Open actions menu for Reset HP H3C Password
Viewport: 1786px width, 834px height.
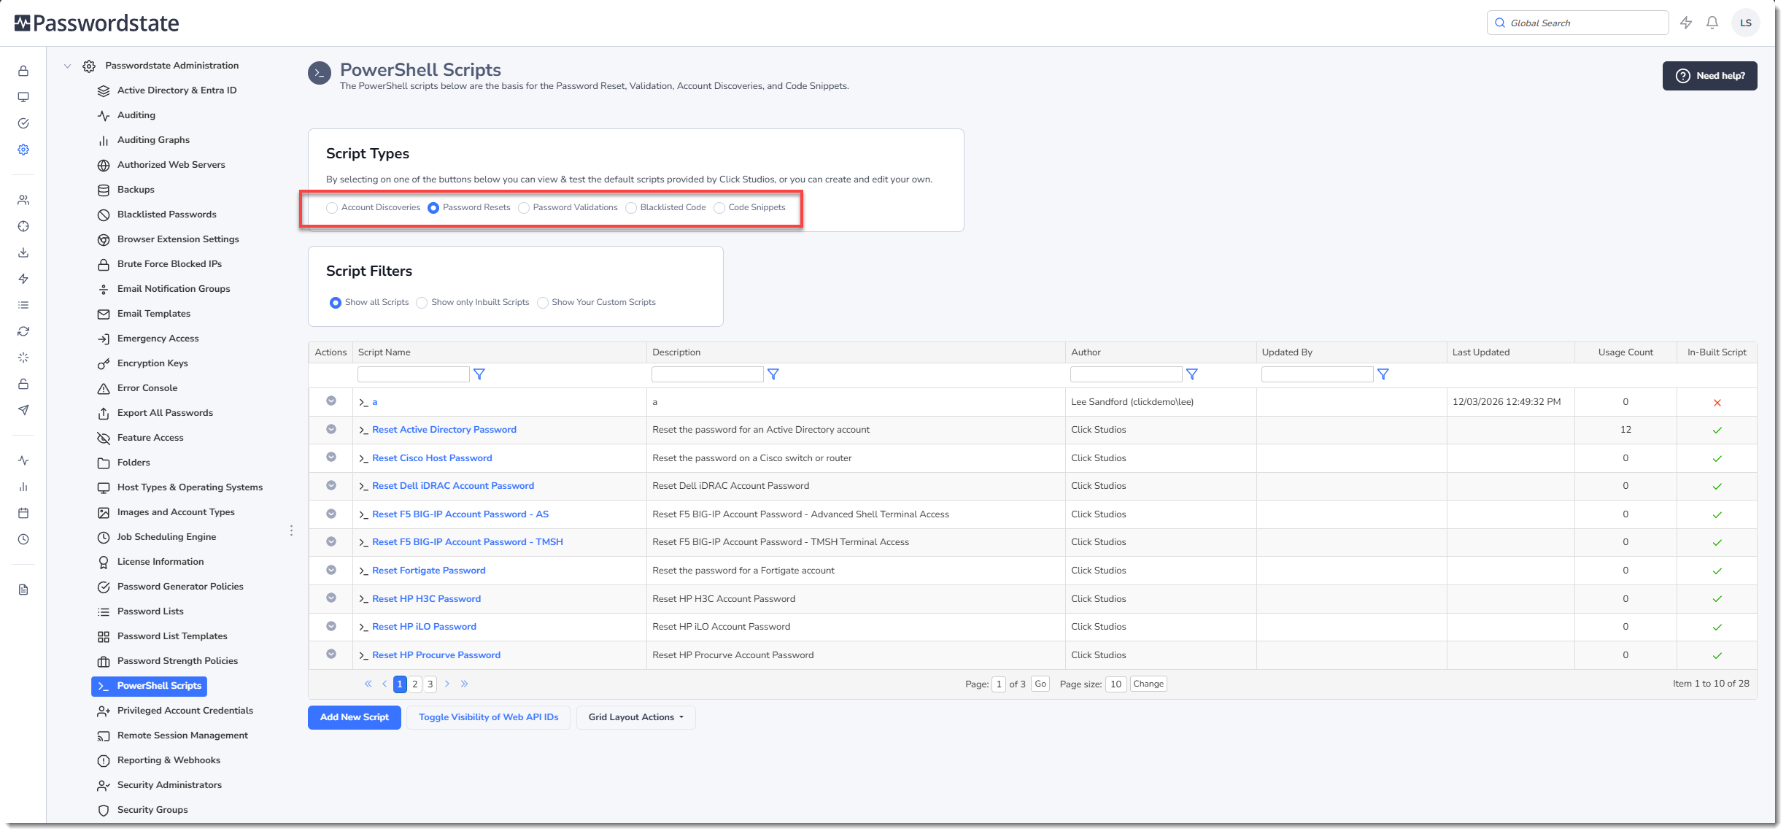[x=331, y=598]
